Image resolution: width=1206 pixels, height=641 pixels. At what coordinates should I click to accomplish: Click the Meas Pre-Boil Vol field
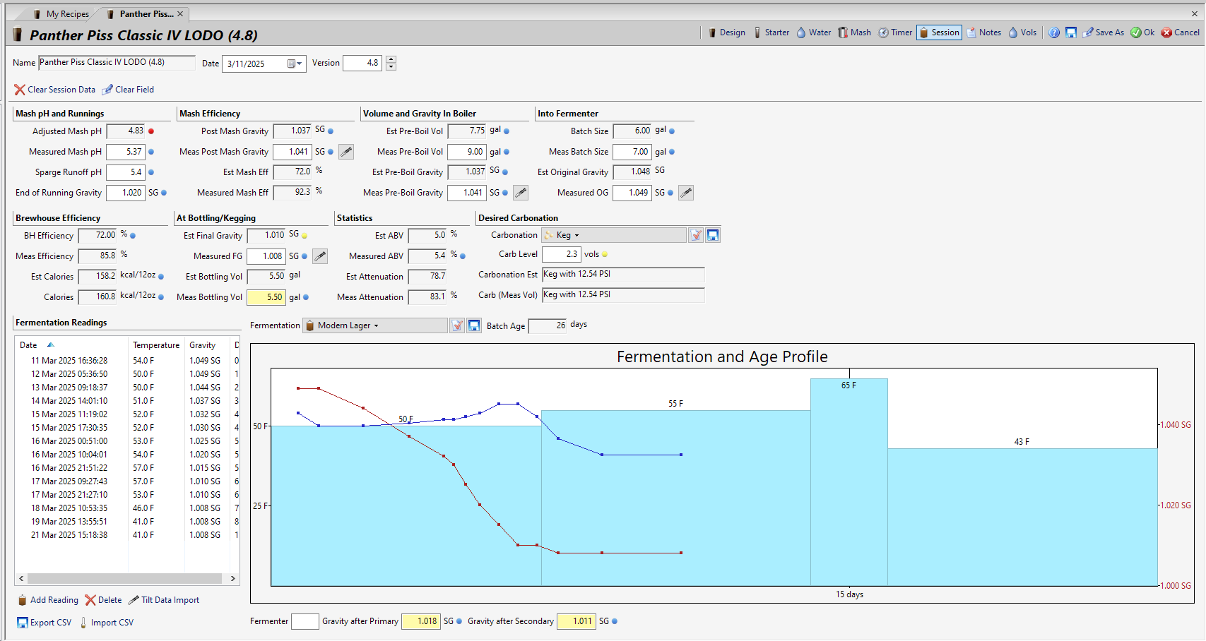[x=467, y=152]
